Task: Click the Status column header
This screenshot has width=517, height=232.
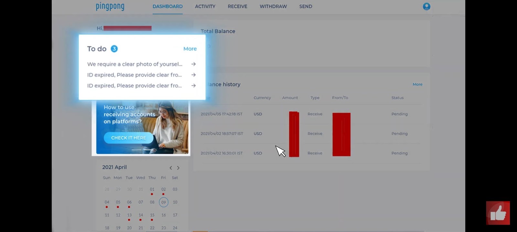Action: point(397,98)
